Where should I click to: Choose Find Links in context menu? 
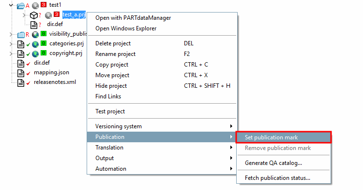(x=162, y=96)
